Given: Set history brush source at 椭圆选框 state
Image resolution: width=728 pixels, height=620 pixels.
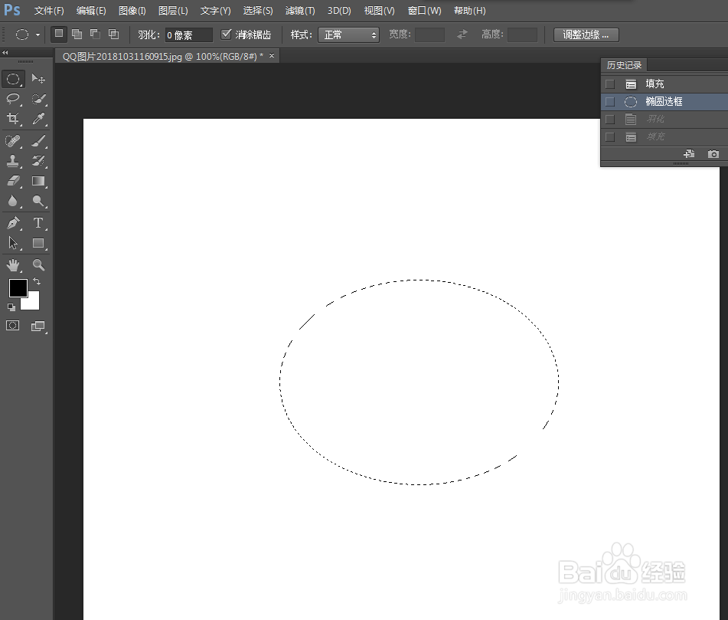Looking at the screenshot, I should click(610, 102).
